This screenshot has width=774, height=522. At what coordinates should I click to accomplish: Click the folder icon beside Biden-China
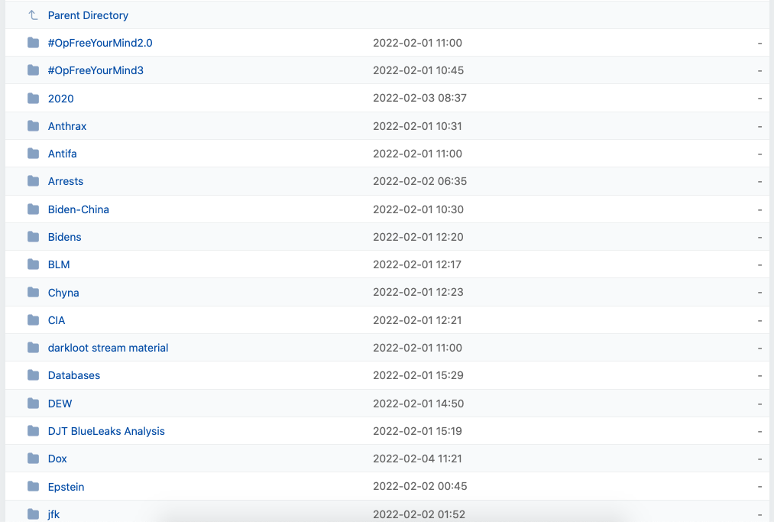click(33, 209)
